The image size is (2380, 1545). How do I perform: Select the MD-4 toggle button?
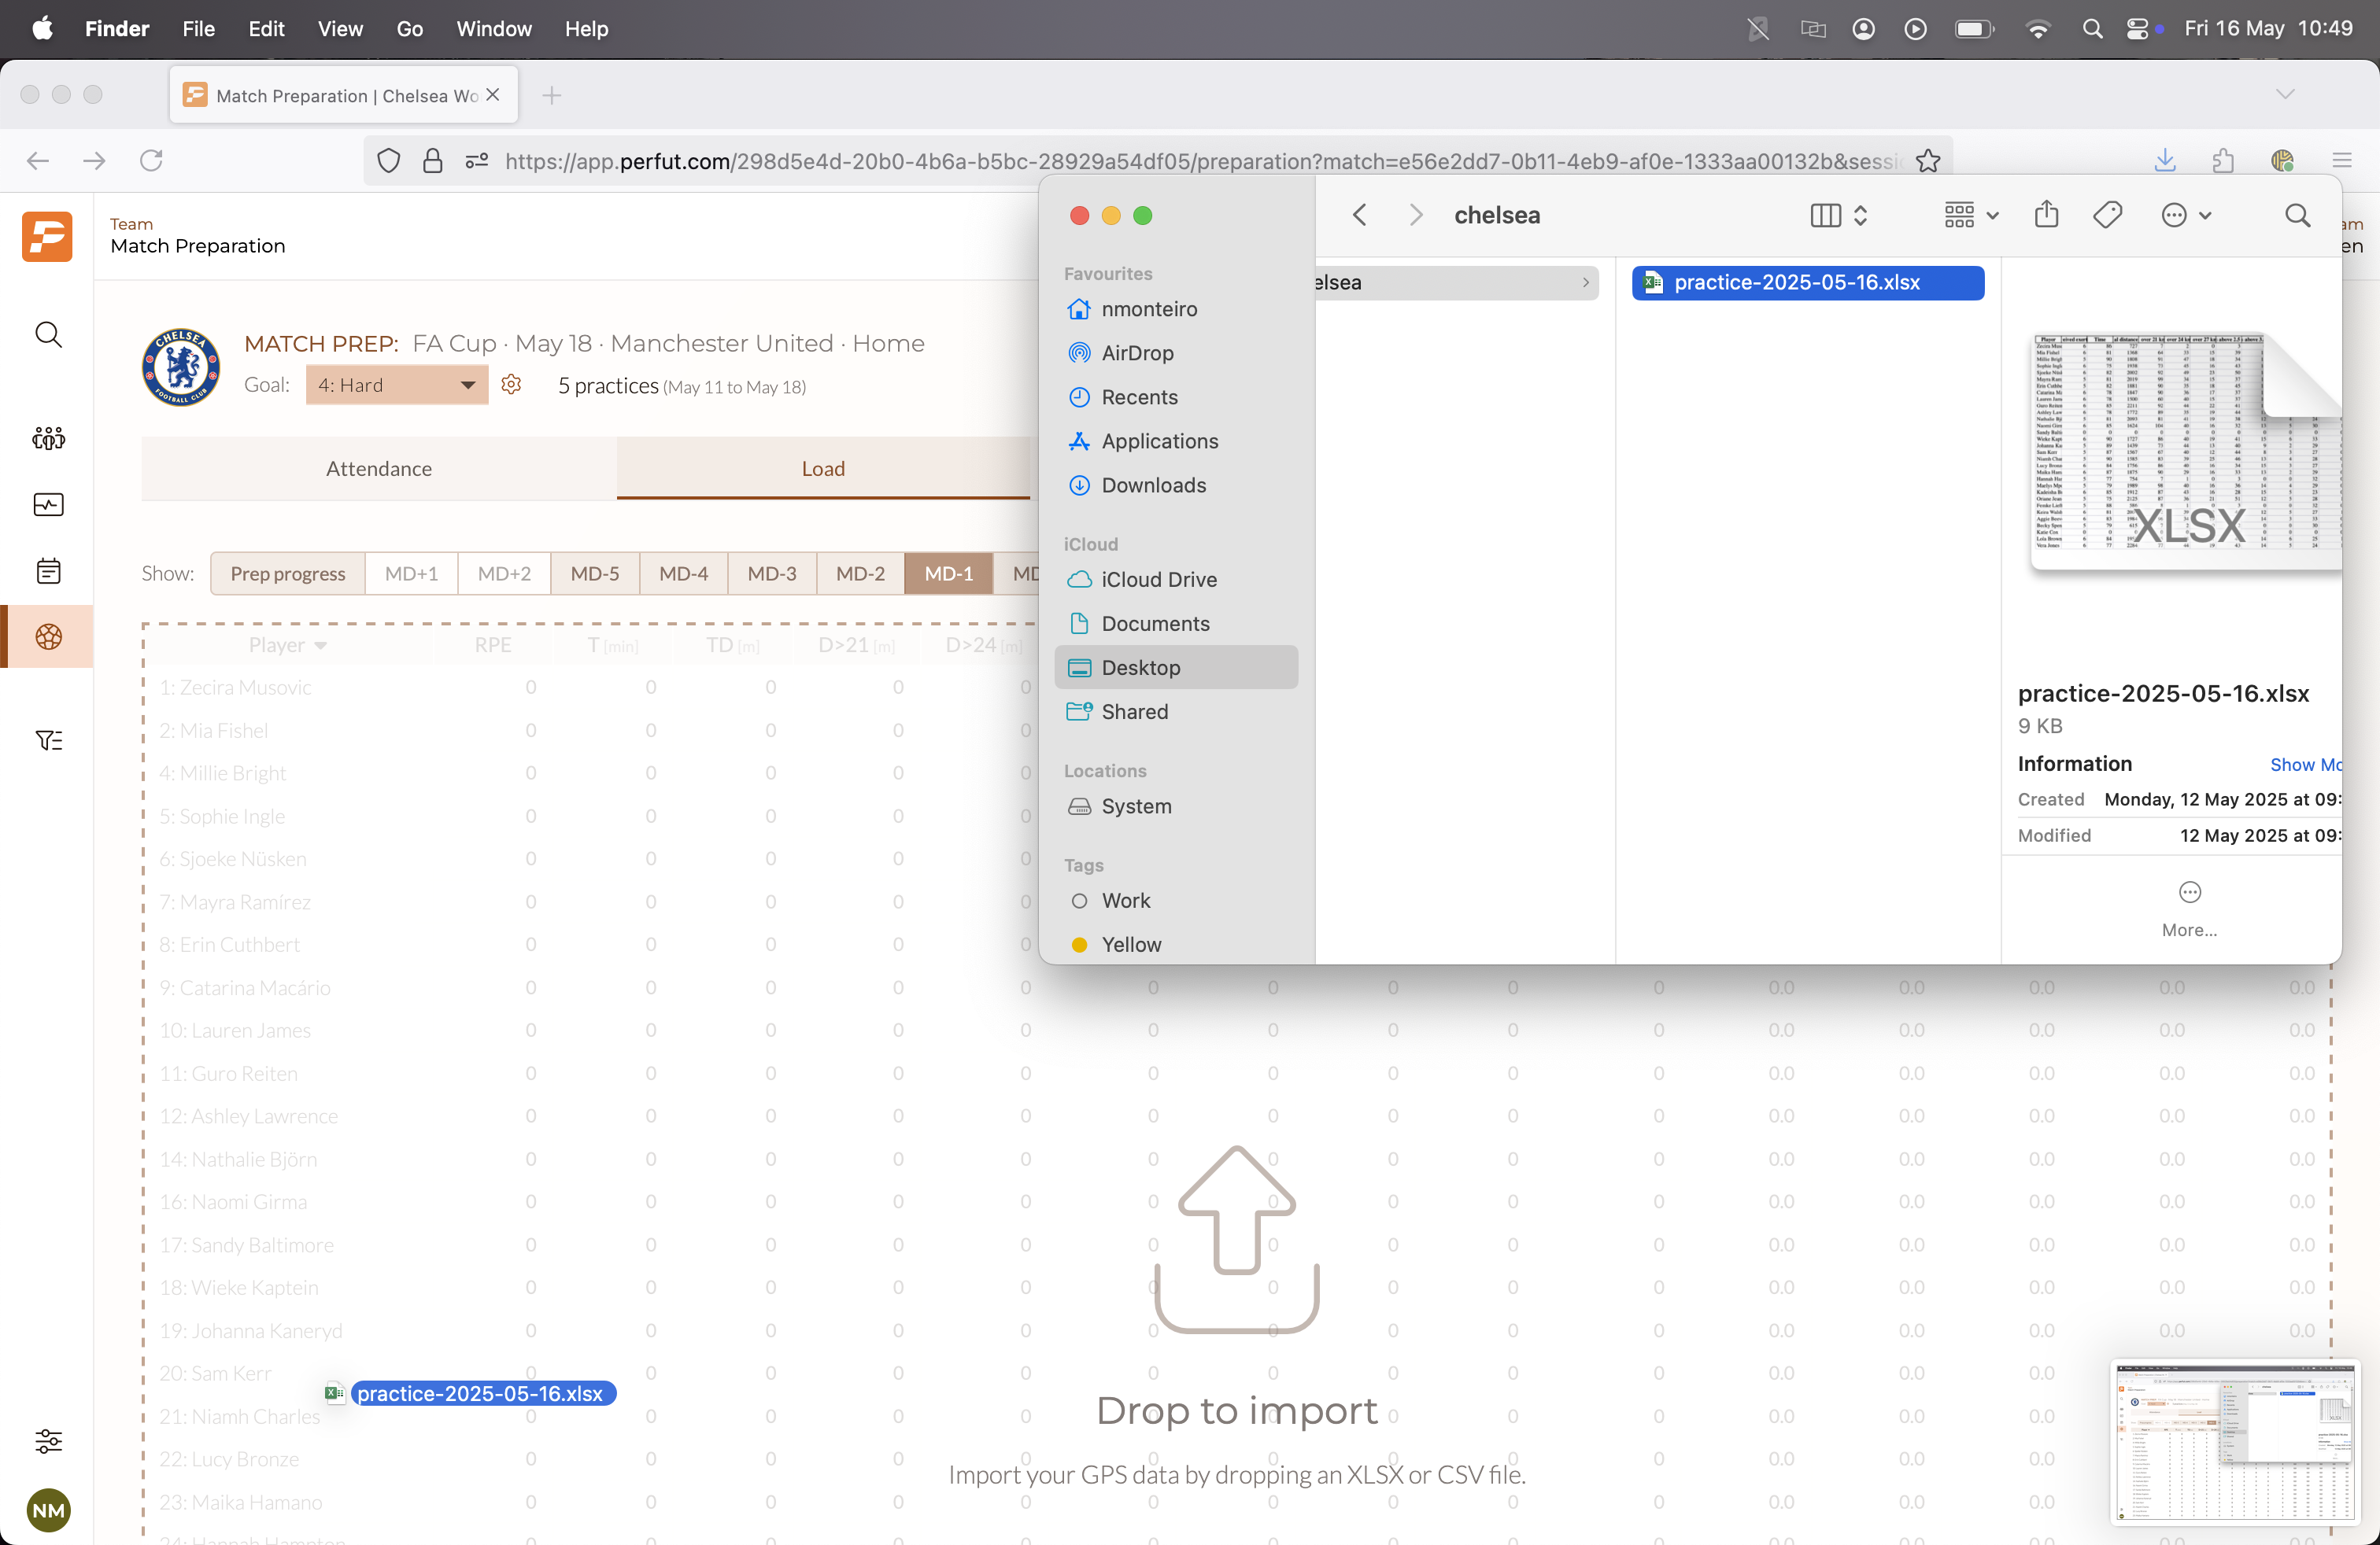(683, 573)
